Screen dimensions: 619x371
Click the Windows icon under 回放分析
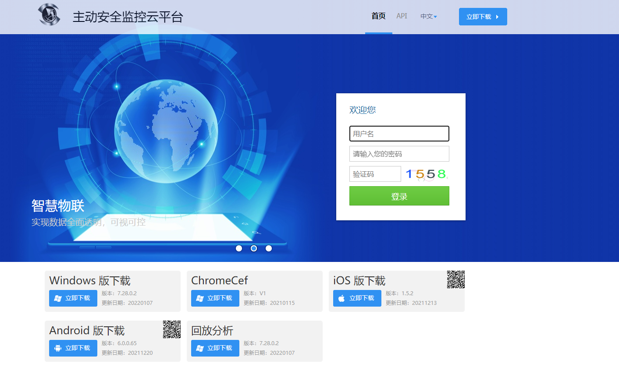pos(200,348)
